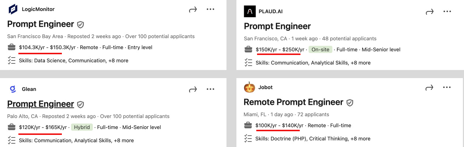The width and height of the screenshot is (464, 147).
Task: Click verified badge next to Glean job title
Action: (80, 104)
